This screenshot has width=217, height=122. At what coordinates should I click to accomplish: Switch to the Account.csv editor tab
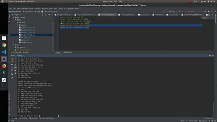click(x=173, y=15)
